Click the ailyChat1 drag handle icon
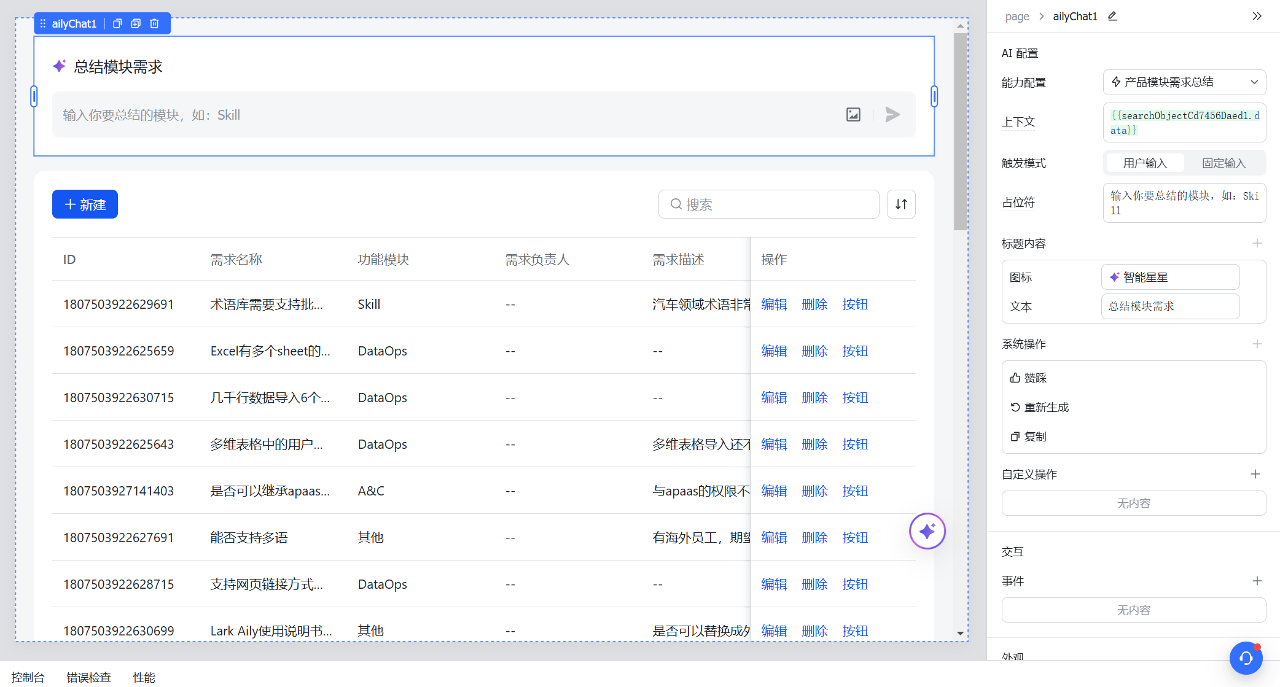1280x687 pixels. (43, 23)
